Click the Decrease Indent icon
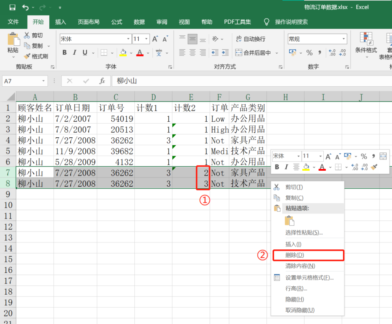 coord(215,53)
